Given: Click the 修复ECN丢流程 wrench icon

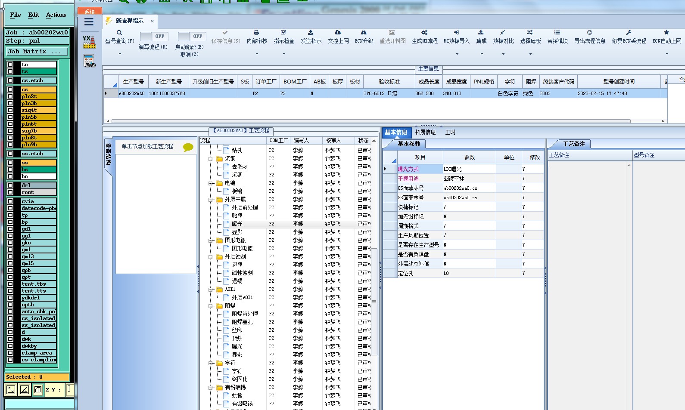Looking at the screenshot, I should 629,32.
